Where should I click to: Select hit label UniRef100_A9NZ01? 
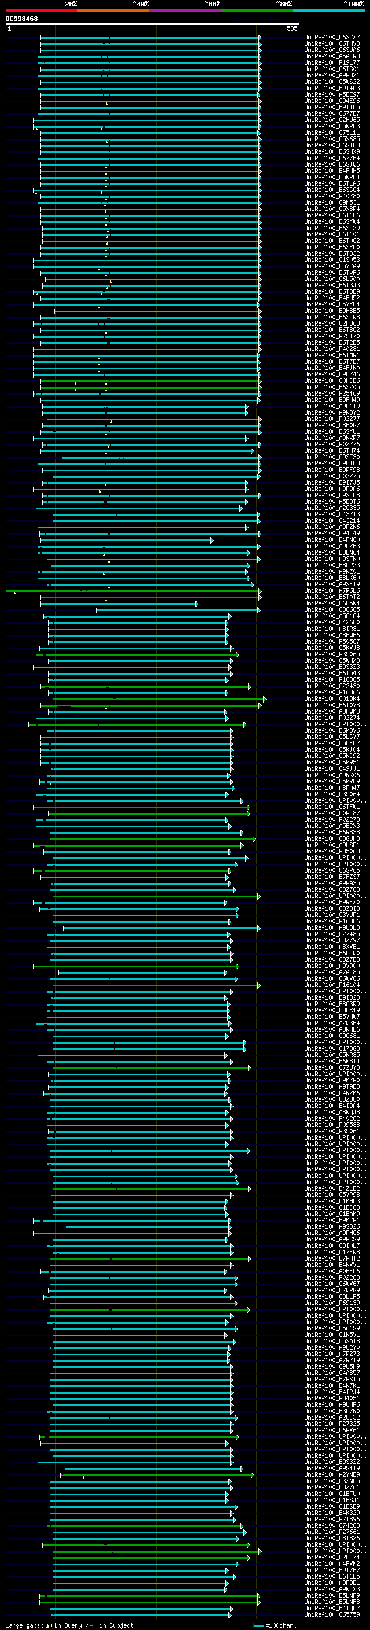[331, 571]
